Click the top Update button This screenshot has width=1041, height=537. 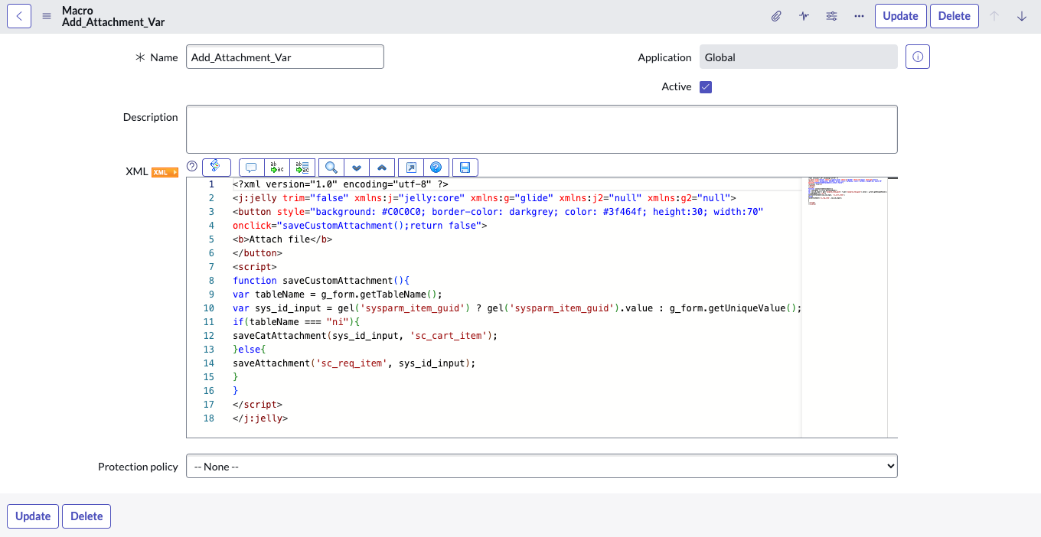click(901, 16)
